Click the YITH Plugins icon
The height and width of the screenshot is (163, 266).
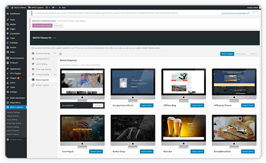point(8,73)
